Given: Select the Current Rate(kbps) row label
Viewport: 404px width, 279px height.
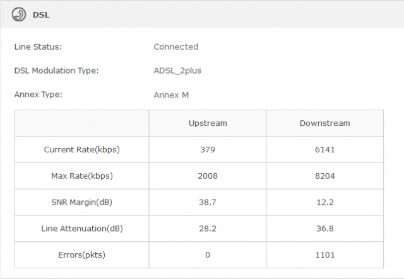Looking at the screenshot, I should 81,150.
